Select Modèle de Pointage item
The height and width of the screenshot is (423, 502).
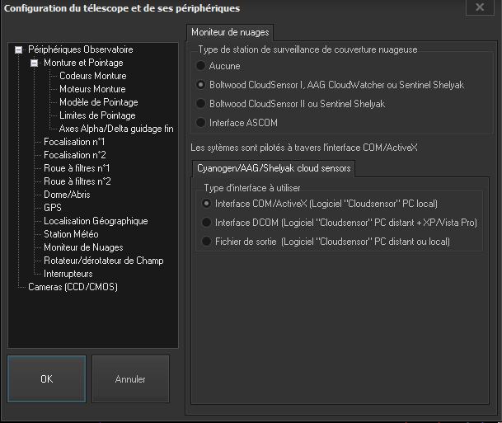point(98,102)
